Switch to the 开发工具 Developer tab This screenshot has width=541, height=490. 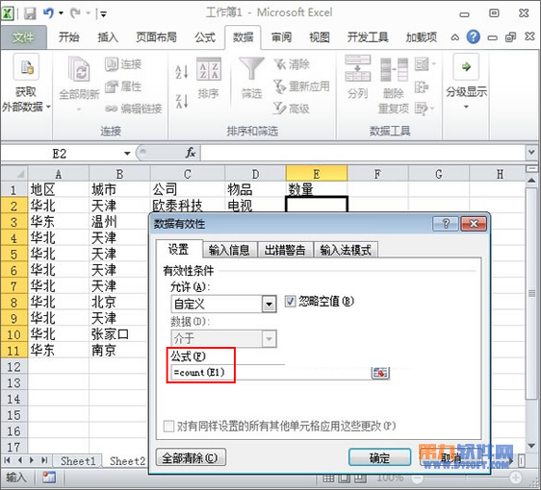tap(368, 37)
